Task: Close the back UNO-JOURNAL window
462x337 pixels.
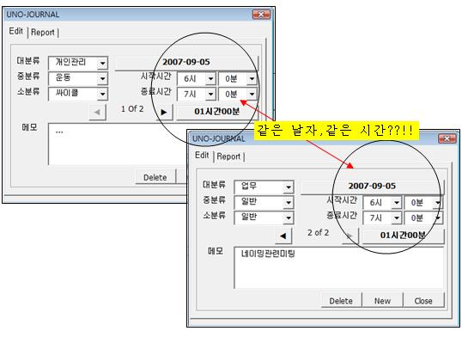Action: point(261,14)
